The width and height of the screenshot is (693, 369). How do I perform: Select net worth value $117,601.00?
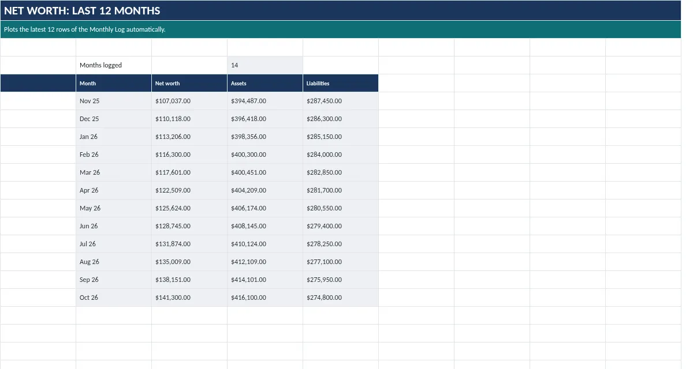[x=189, y=172]
